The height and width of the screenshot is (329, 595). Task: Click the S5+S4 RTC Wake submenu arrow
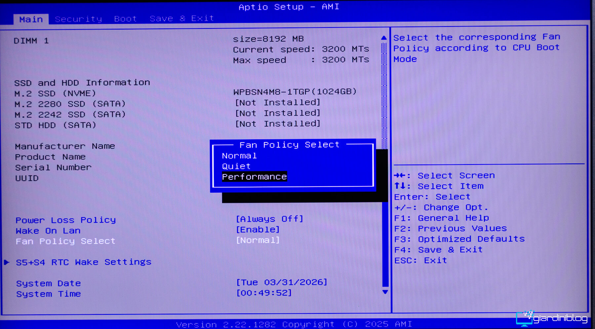coord(7,262)
